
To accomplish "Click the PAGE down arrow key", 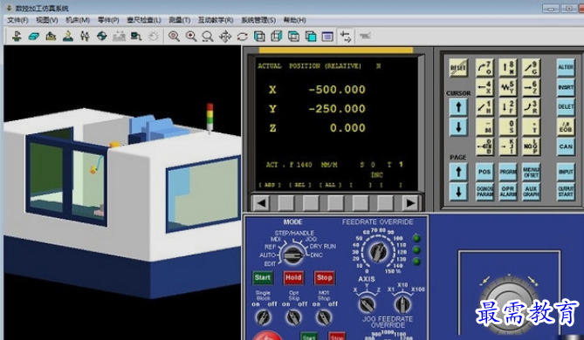I will (x=458, y=192).
